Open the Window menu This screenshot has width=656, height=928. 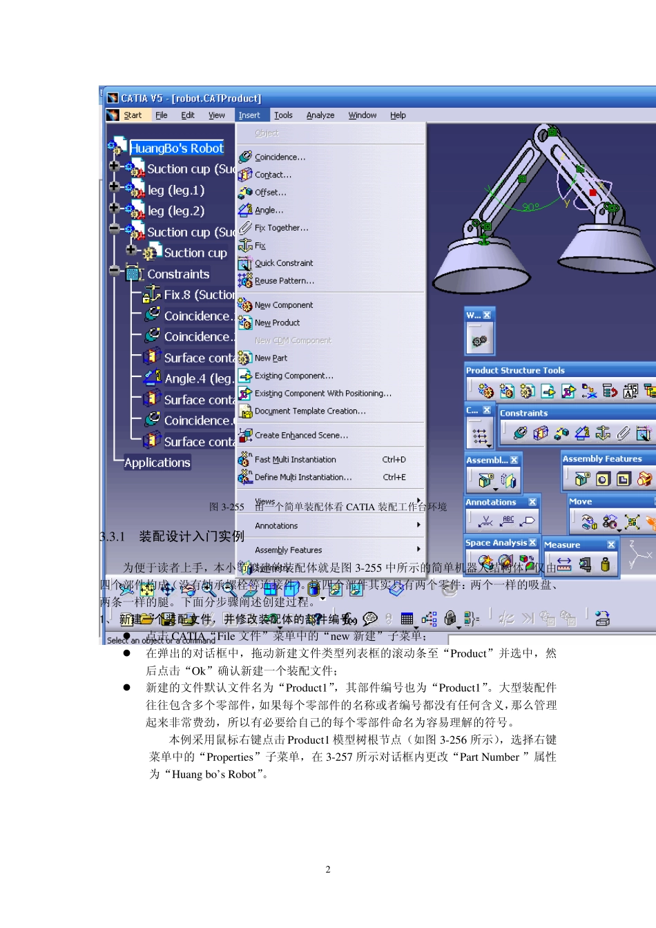[363, 115]
